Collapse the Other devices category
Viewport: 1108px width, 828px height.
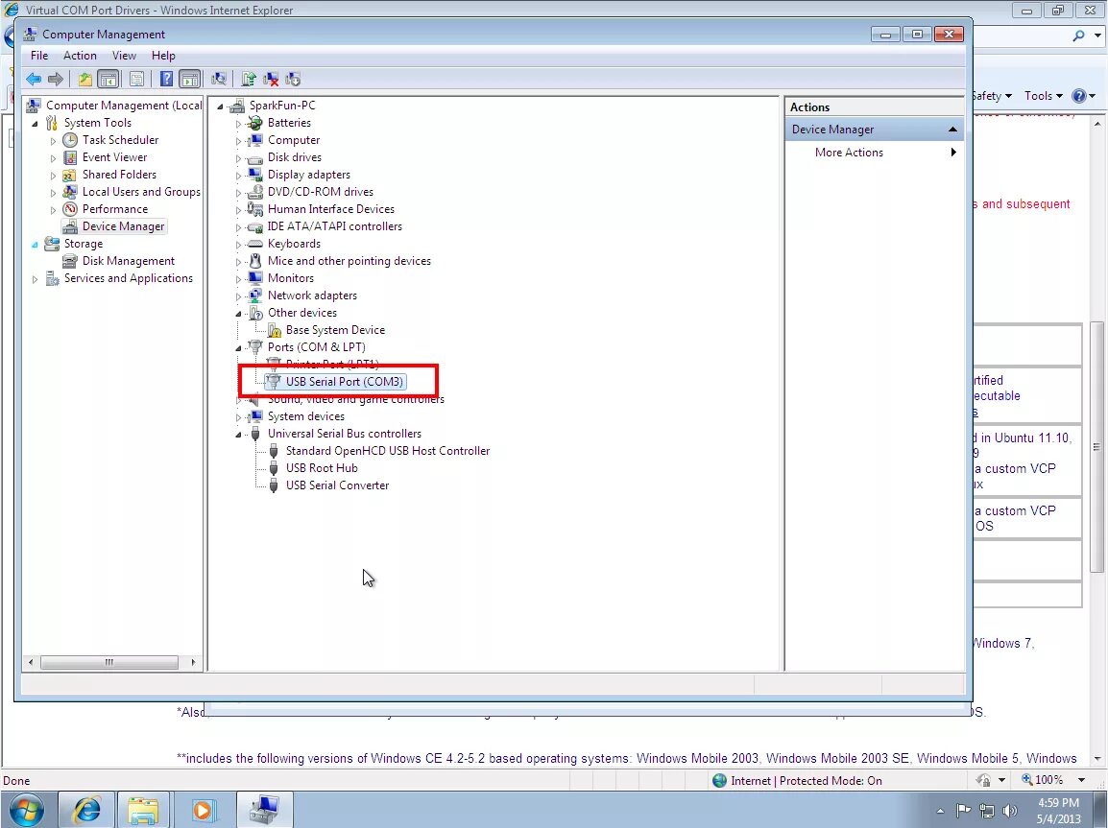[238, 314]
